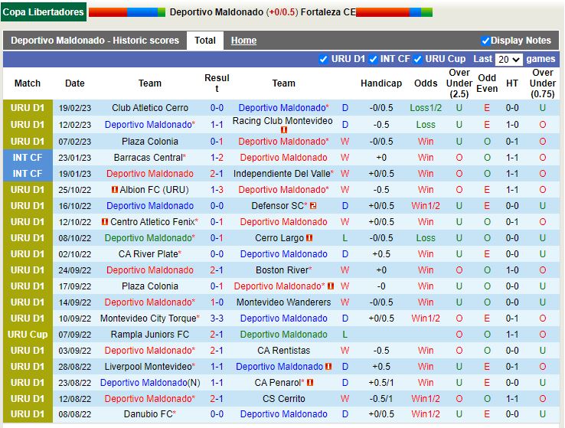Click red card icon beside Centro Atletico Fenix
This screenshot has width=565, height=428.
pos(105,222)
